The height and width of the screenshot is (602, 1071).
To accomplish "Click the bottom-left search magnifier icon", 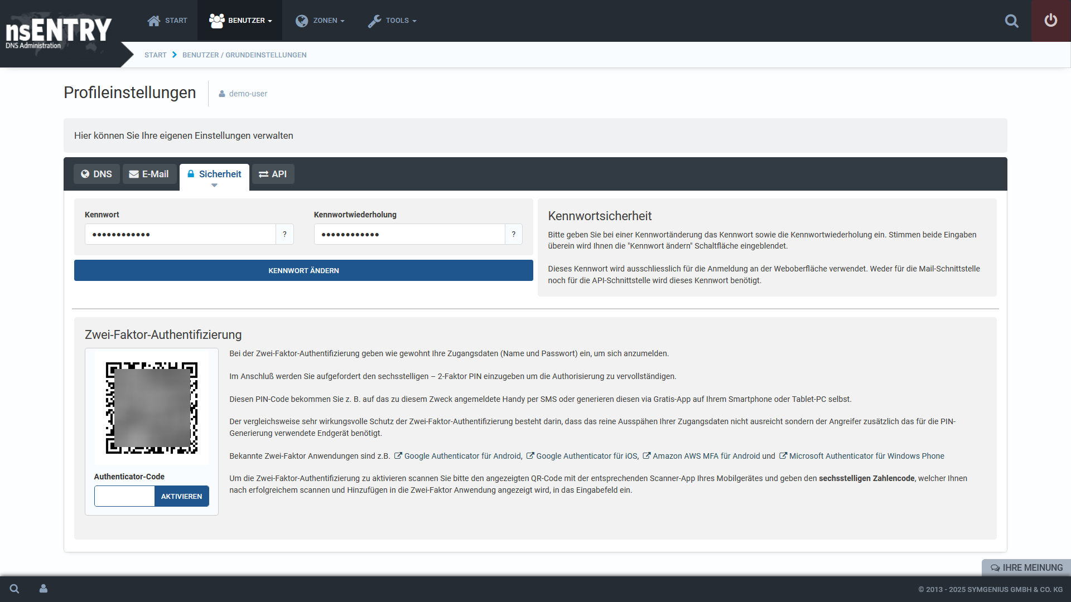I will pyautogui.click(x=15, y=589).
